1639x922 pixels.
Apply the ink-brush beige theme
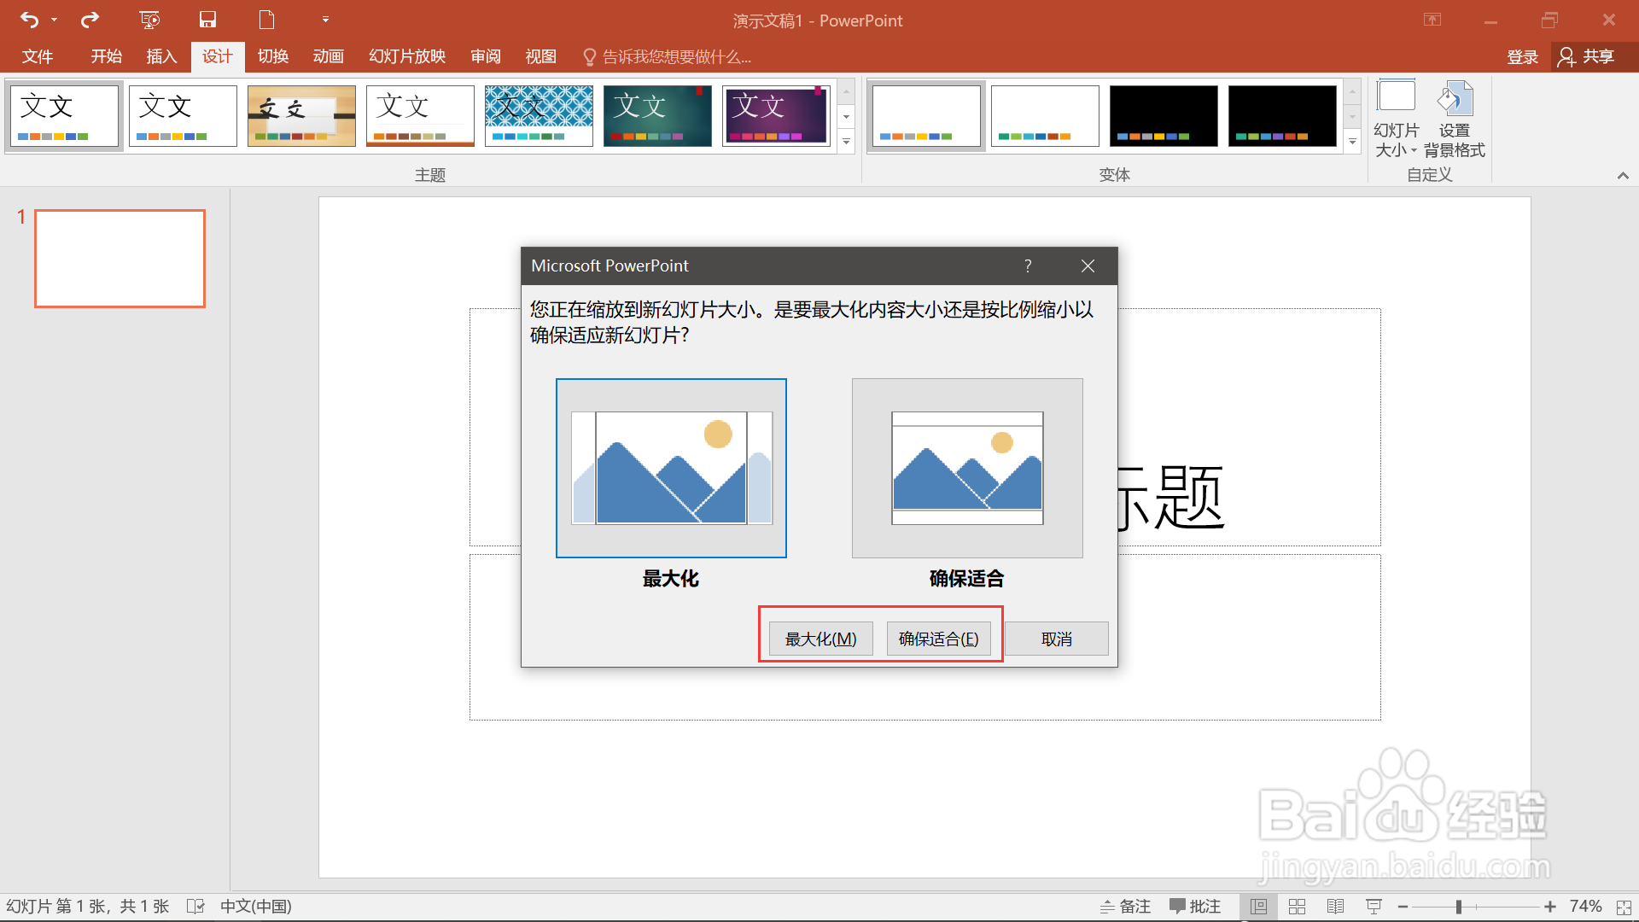pos(301,115)
